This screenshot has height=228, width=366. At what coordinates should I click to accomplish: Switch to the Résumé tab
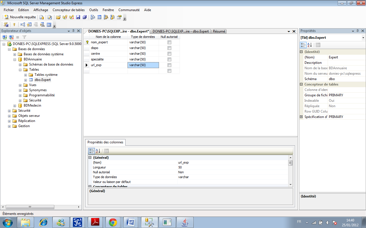pos(219,31)
